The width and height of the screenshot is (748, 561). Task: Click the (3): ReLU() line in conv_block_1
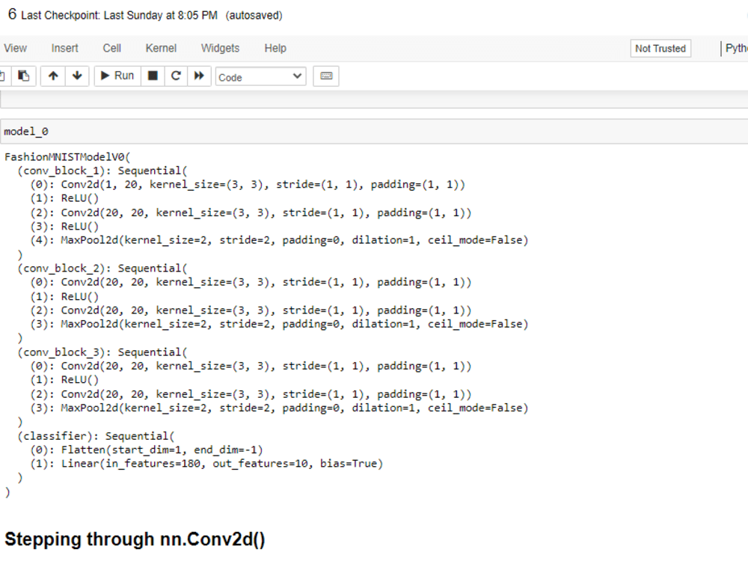click(x=64, y=227)
